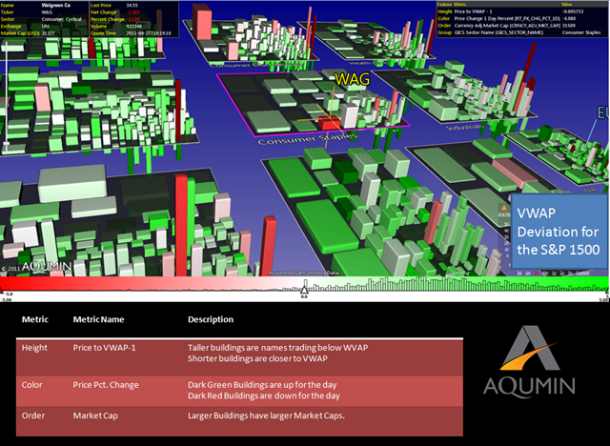Select the 1m time range option
Image resolution: width=610 pixels, height=446 pixels.
point(528,273)
